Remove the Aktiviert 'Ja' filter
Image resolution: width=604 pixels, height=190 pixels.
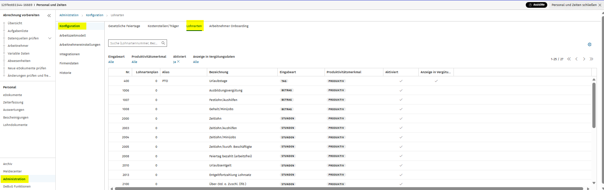178,61
